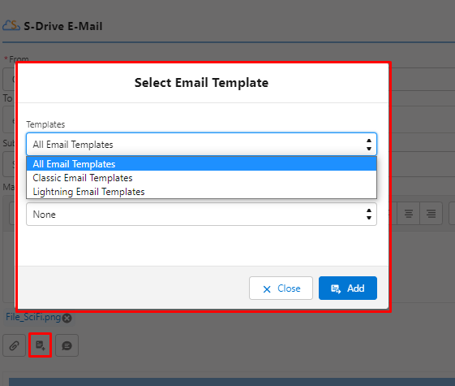Click the insert email template icon
Viewport: 455px width, 386px height.
pyautogui.click(x=40, y=345)
